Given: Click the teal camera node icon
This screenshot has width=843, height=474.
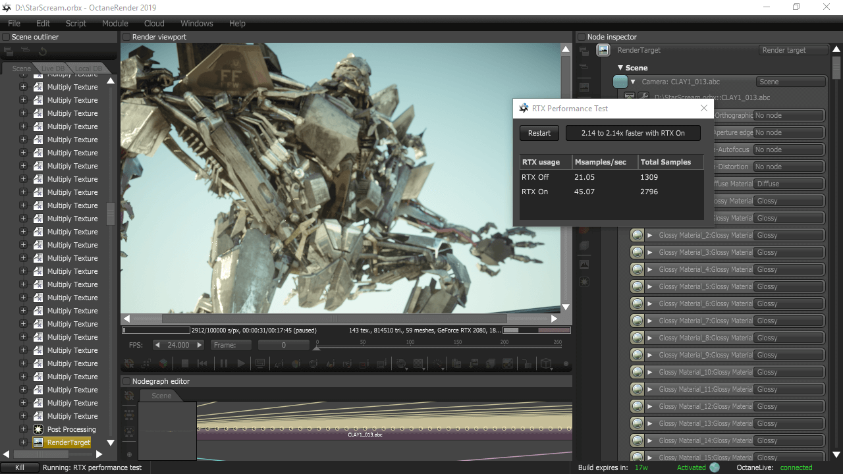Looking at the screenshot, I should coord(620,82).
